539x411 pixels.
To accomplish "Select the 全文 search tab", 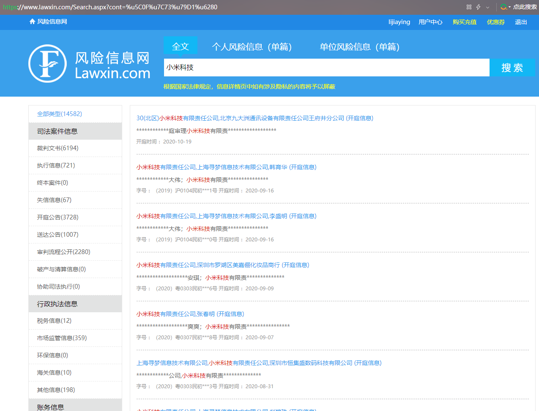I will click(181, 46).
